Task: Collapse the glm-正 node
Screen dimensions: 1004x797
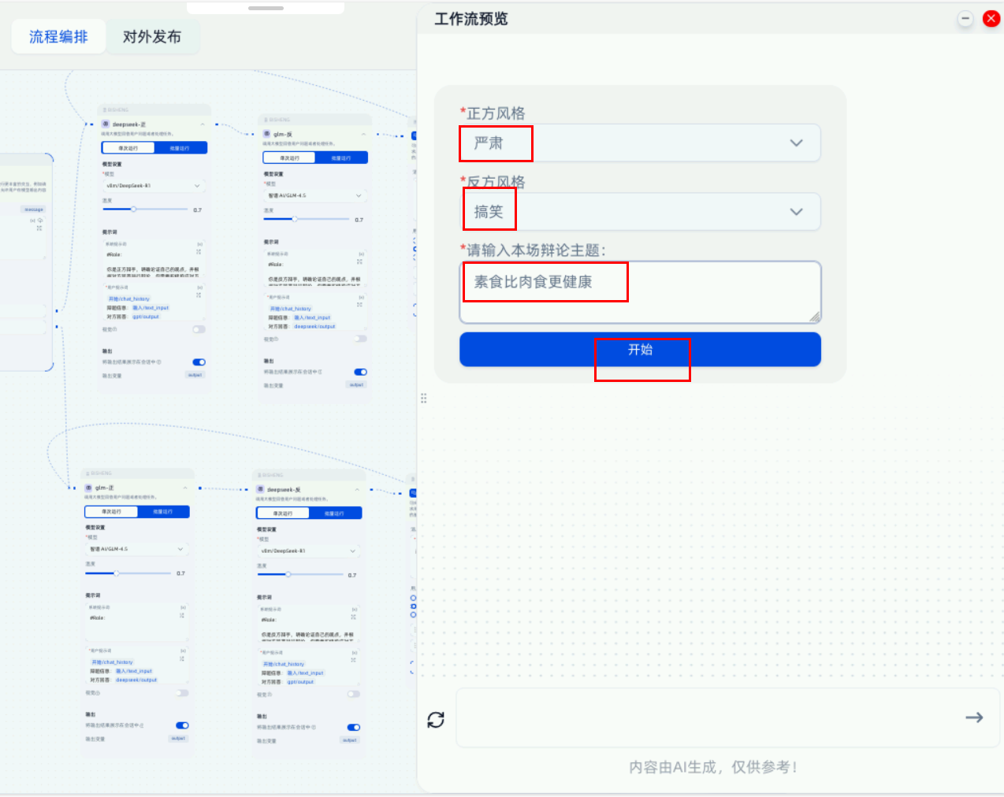Action: tap(185, 488)
